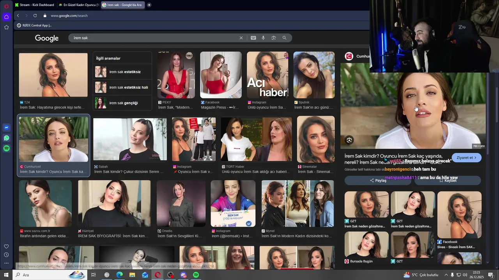The image size is (499, 280).
Task: Open Messenger from the Opera sidebar
Action: 6,128
